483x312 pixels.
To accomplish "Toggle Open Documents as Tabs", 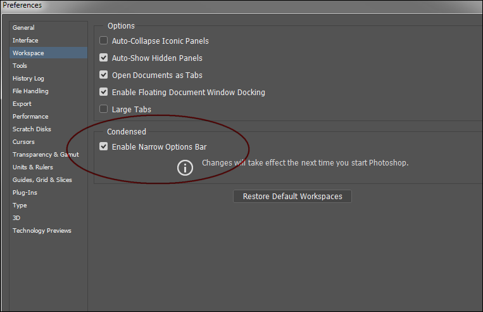I will pyautogui.click(x=104, y=75).
